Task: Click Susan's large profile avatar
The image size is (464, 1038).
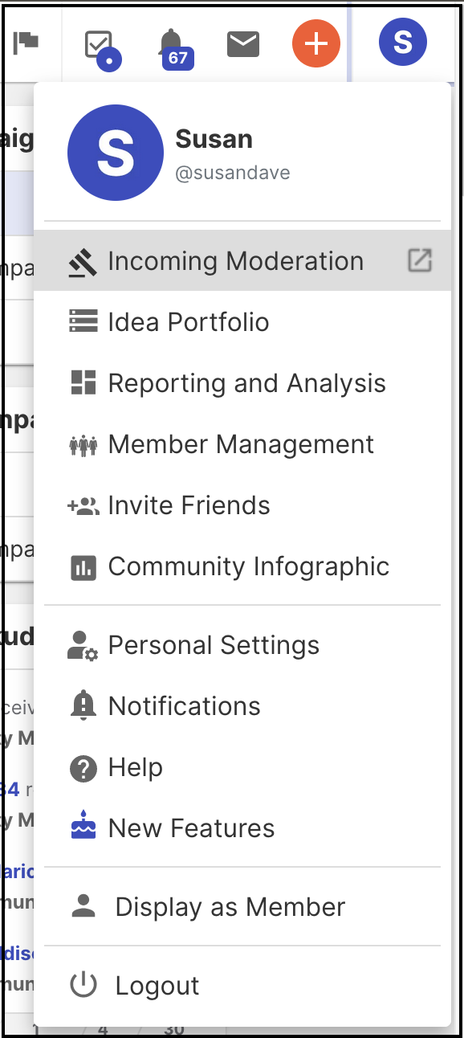Action: pyautogui.click(x=116, y=153)
